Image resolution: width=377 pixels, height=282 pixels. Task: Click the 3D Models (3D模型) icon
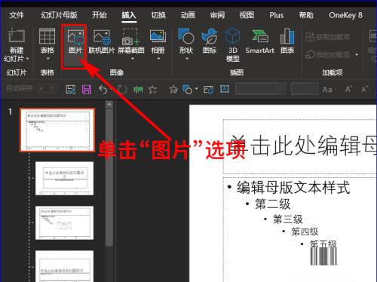click(233, 36)
